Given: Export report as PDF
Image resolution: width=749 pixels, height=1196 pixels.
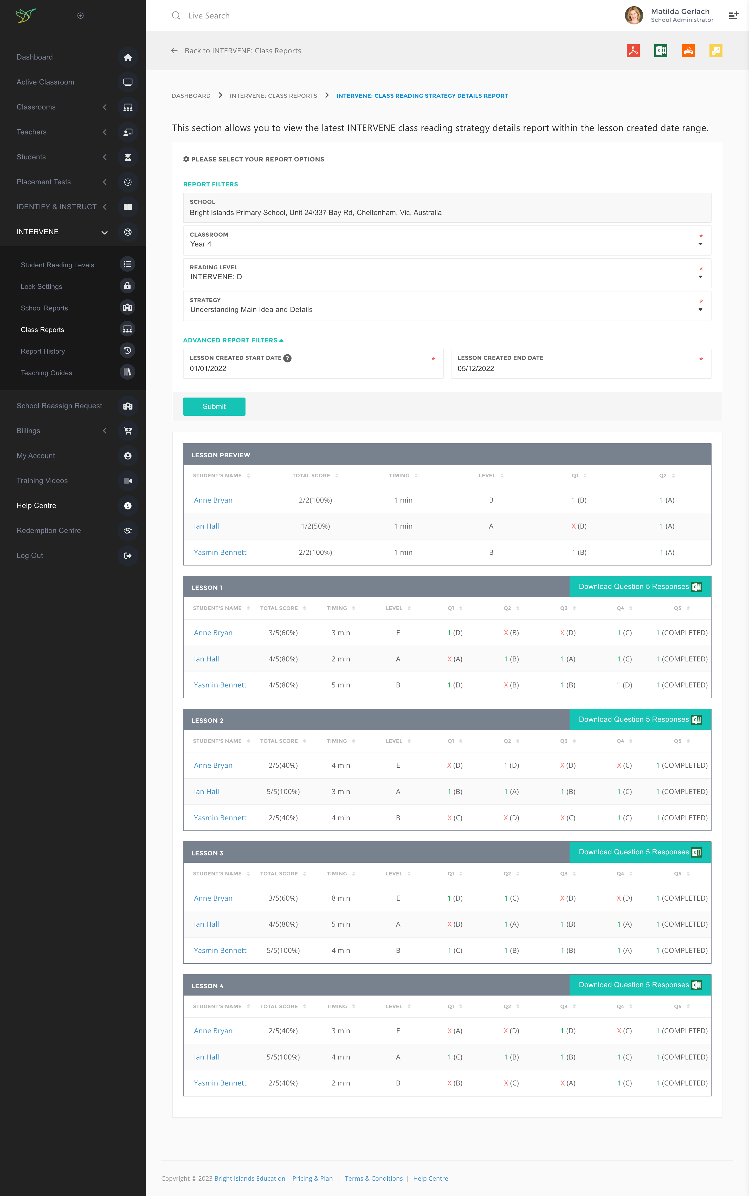Looking at the screenshot, I should 632,50.
